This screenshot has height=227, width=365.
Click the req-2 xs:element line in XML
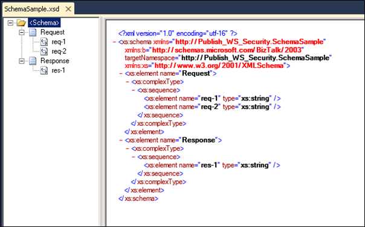(212, 107)
